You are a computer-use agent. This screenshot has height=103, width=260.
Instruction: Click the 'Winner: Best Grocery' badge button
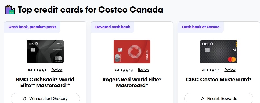click(x=45, y=98)
